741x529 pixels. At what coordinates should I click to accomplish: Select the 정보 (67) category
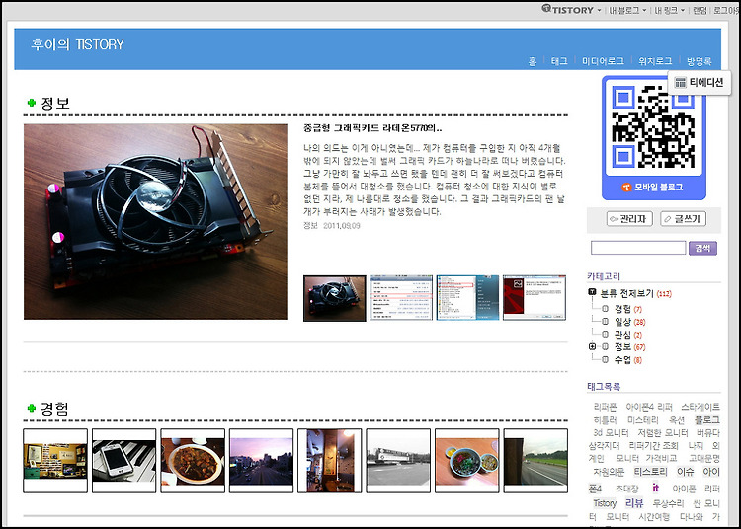pos(629,346)
